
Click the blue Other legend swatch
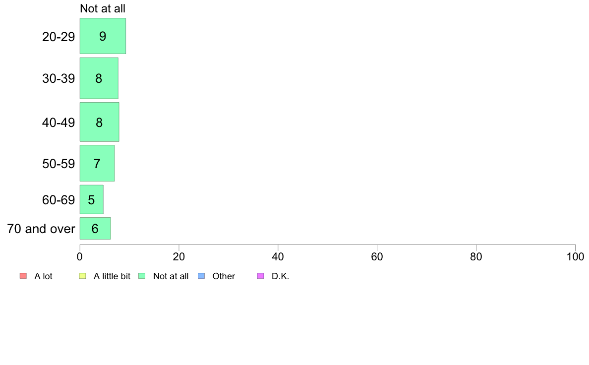click(x=201, y=276)
